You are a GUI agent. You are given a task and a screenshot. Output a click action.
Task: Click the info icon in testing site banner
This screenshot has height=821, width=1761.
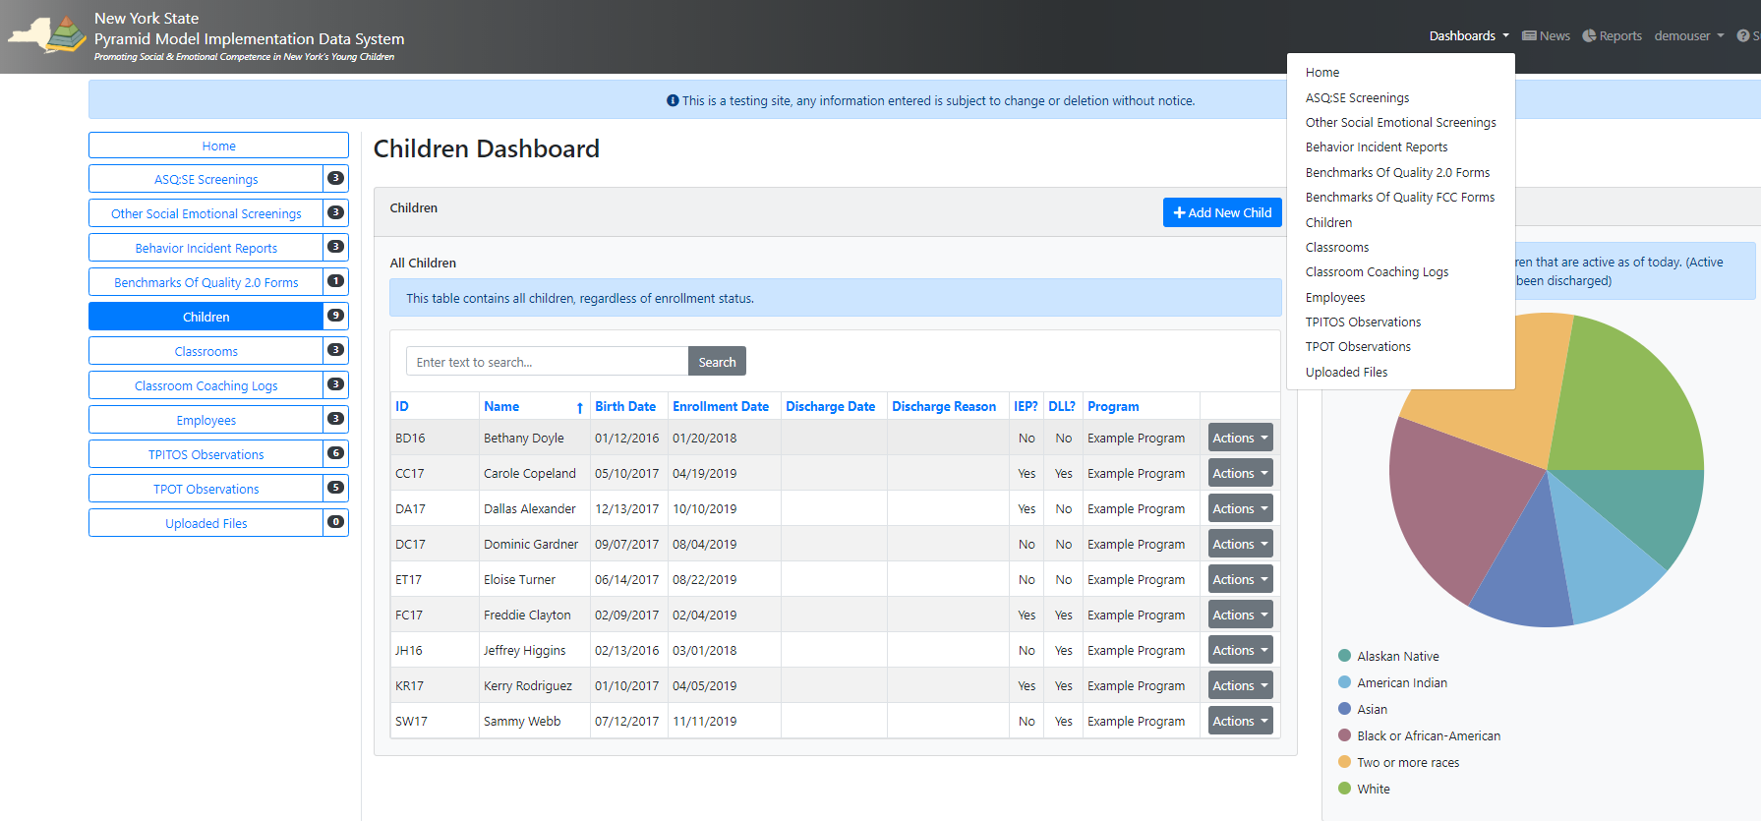673,100
